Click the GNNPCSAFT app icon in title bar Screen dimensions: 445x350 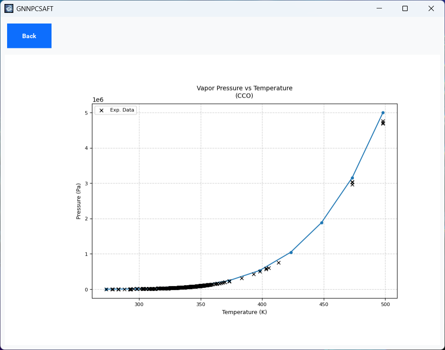9,8
